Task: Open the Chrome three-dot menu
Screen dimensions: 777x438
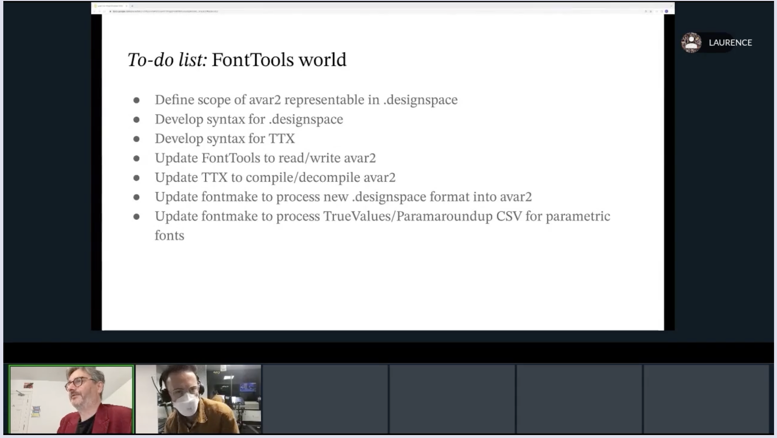Action: point(672,11)
